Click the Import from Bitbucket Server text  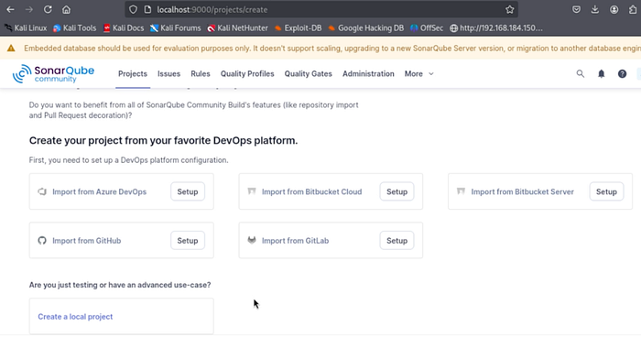pyautogui.click(x=523, y=191)
